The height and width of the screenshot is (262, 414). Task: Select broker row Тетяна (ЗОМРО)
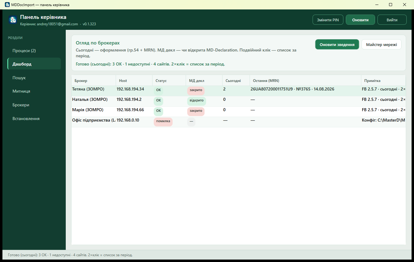[239, 91]
